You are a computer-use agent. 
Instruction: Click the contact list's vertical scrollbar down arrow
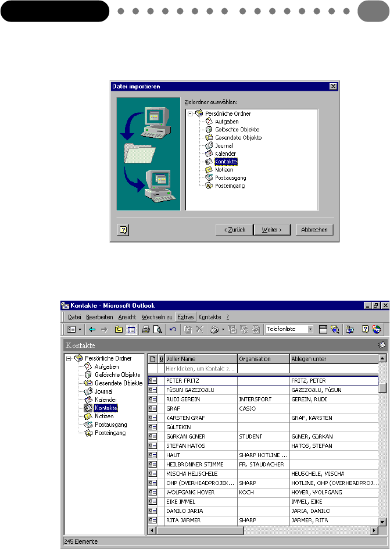click(x=382, y=522)
